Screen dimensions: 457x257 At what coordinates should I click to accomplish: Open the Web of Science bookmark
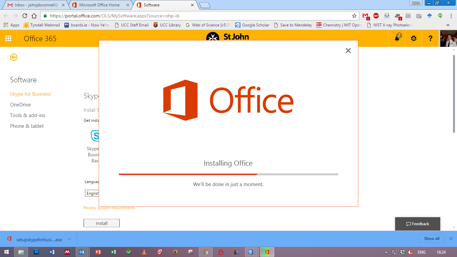click(x=208, y=25)
